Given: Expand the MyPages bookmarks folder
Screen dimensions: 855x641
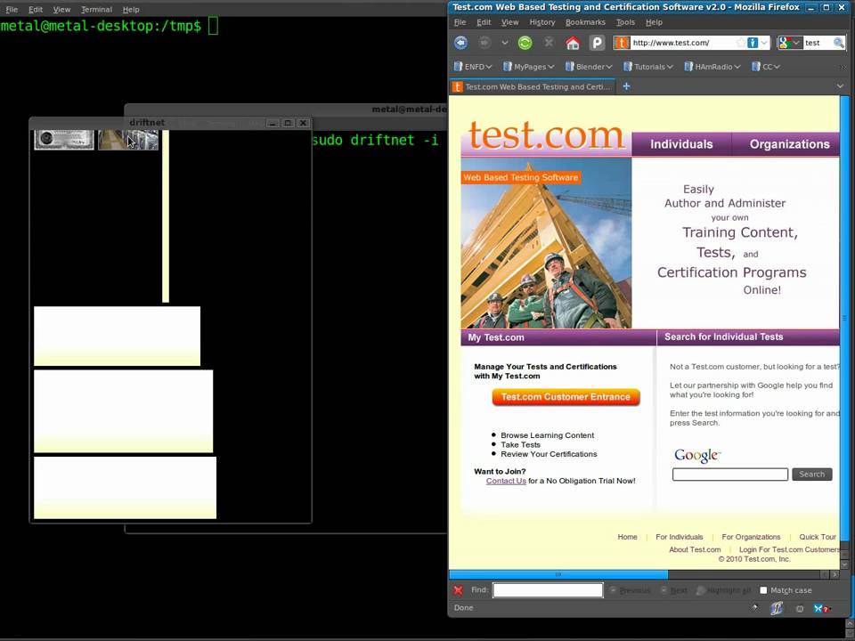Looking at the screenshot, I should point(528,67).
